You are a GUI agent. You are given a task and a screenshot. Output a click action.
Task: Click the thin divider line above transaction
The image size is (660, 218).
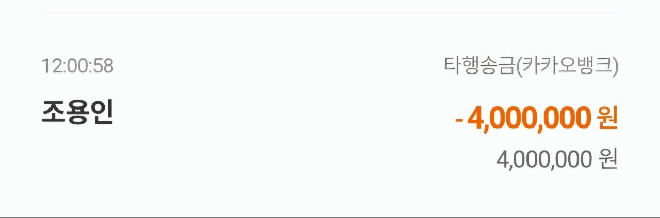pyautogui.click(x=330, y=13)
